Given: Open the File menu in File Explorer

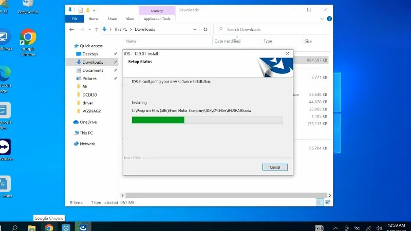Looking at the screenshot, I should 74,18.
